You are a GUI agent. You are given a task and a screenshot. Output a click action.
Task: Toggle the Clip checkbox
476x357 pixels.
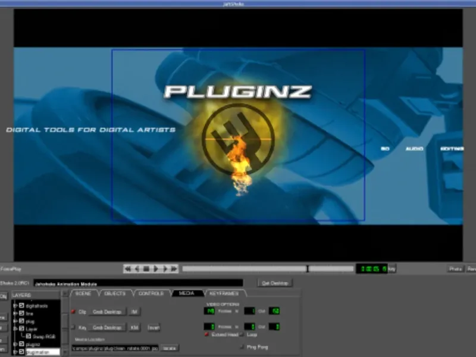click(x=73, y=311)
